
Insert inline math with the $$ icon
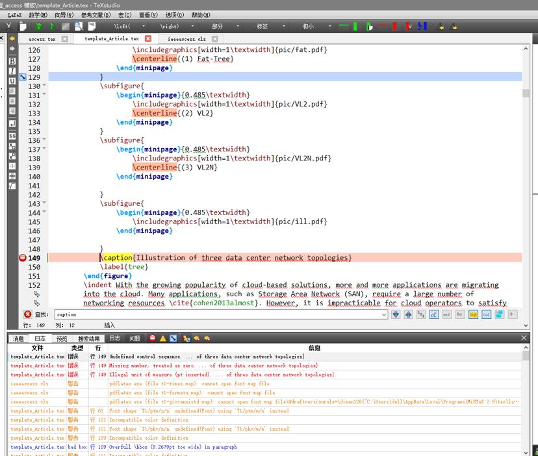12,136
